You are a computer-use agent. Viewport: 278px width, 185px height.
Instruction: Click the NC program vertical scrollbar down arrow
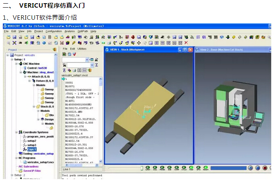pyautogui.click(x=101, y=161)
